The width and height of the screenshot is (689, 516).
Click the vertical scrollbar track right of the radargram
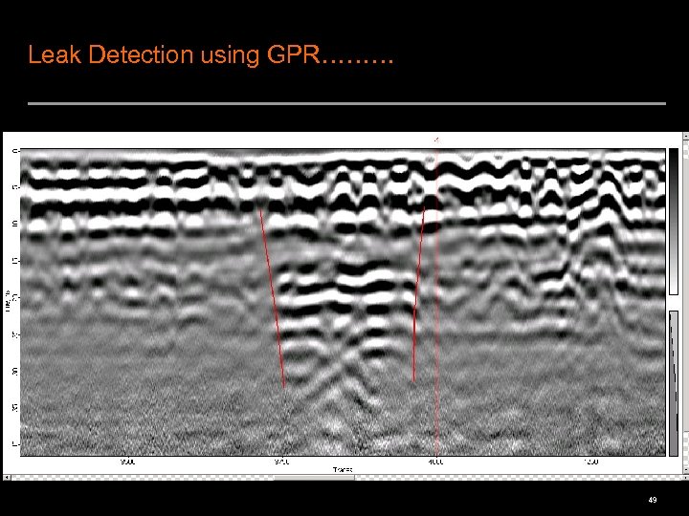[686, 303]
